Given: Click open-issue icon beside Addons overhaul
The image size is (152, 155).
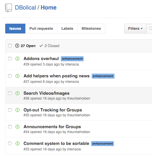Looking at the screenshot, I should click(17, 59).
